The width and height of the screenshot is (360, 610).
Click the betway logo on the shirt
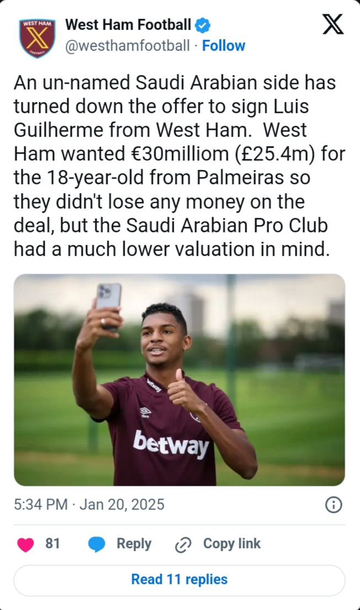171,443
